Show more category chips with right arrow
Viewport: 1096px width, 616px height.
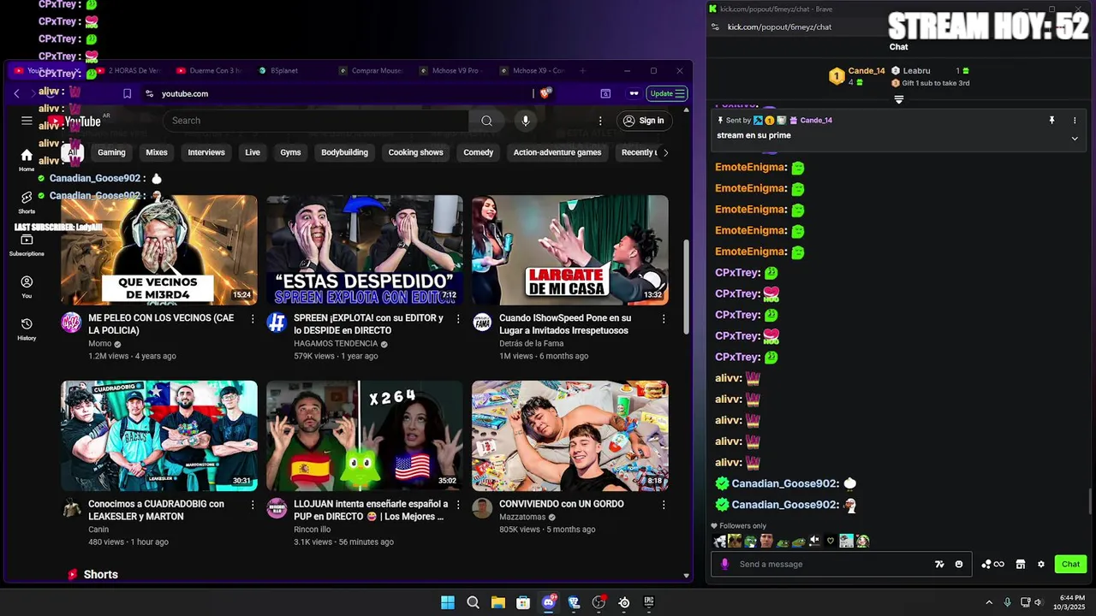[665, 152]
